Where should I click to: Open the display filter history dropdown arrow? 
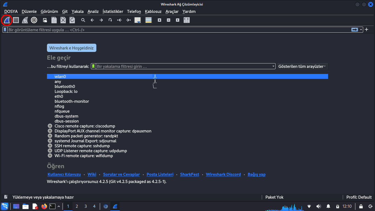(x=361, y=30)
